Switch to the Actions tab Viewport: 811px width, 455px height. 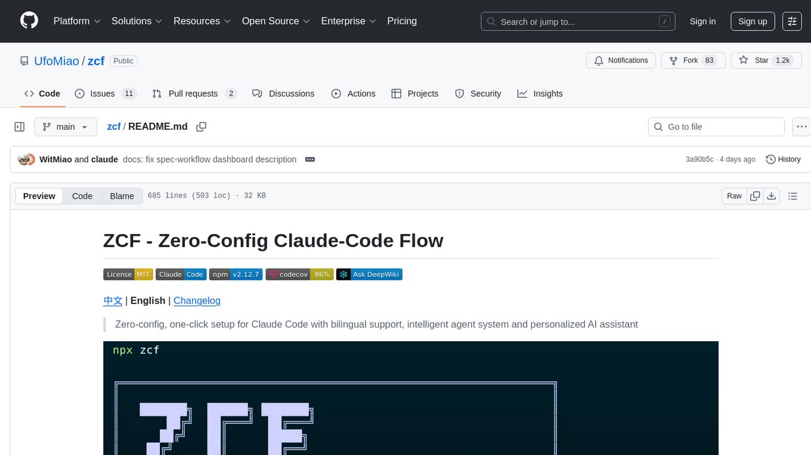353,94
